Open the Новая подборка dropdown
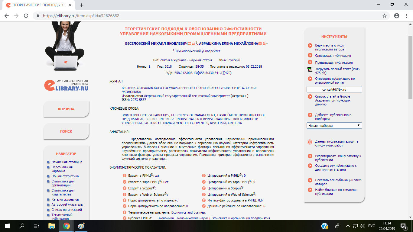The width and height of the screenshot is (413, 232). click(334, 125)
